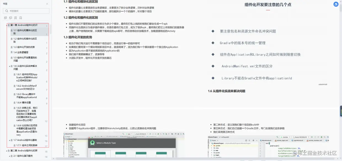
Task: Click heading 1.2 组件化和插件化的区别 in document
Action: pyautogui.click(x=81, y=18)
